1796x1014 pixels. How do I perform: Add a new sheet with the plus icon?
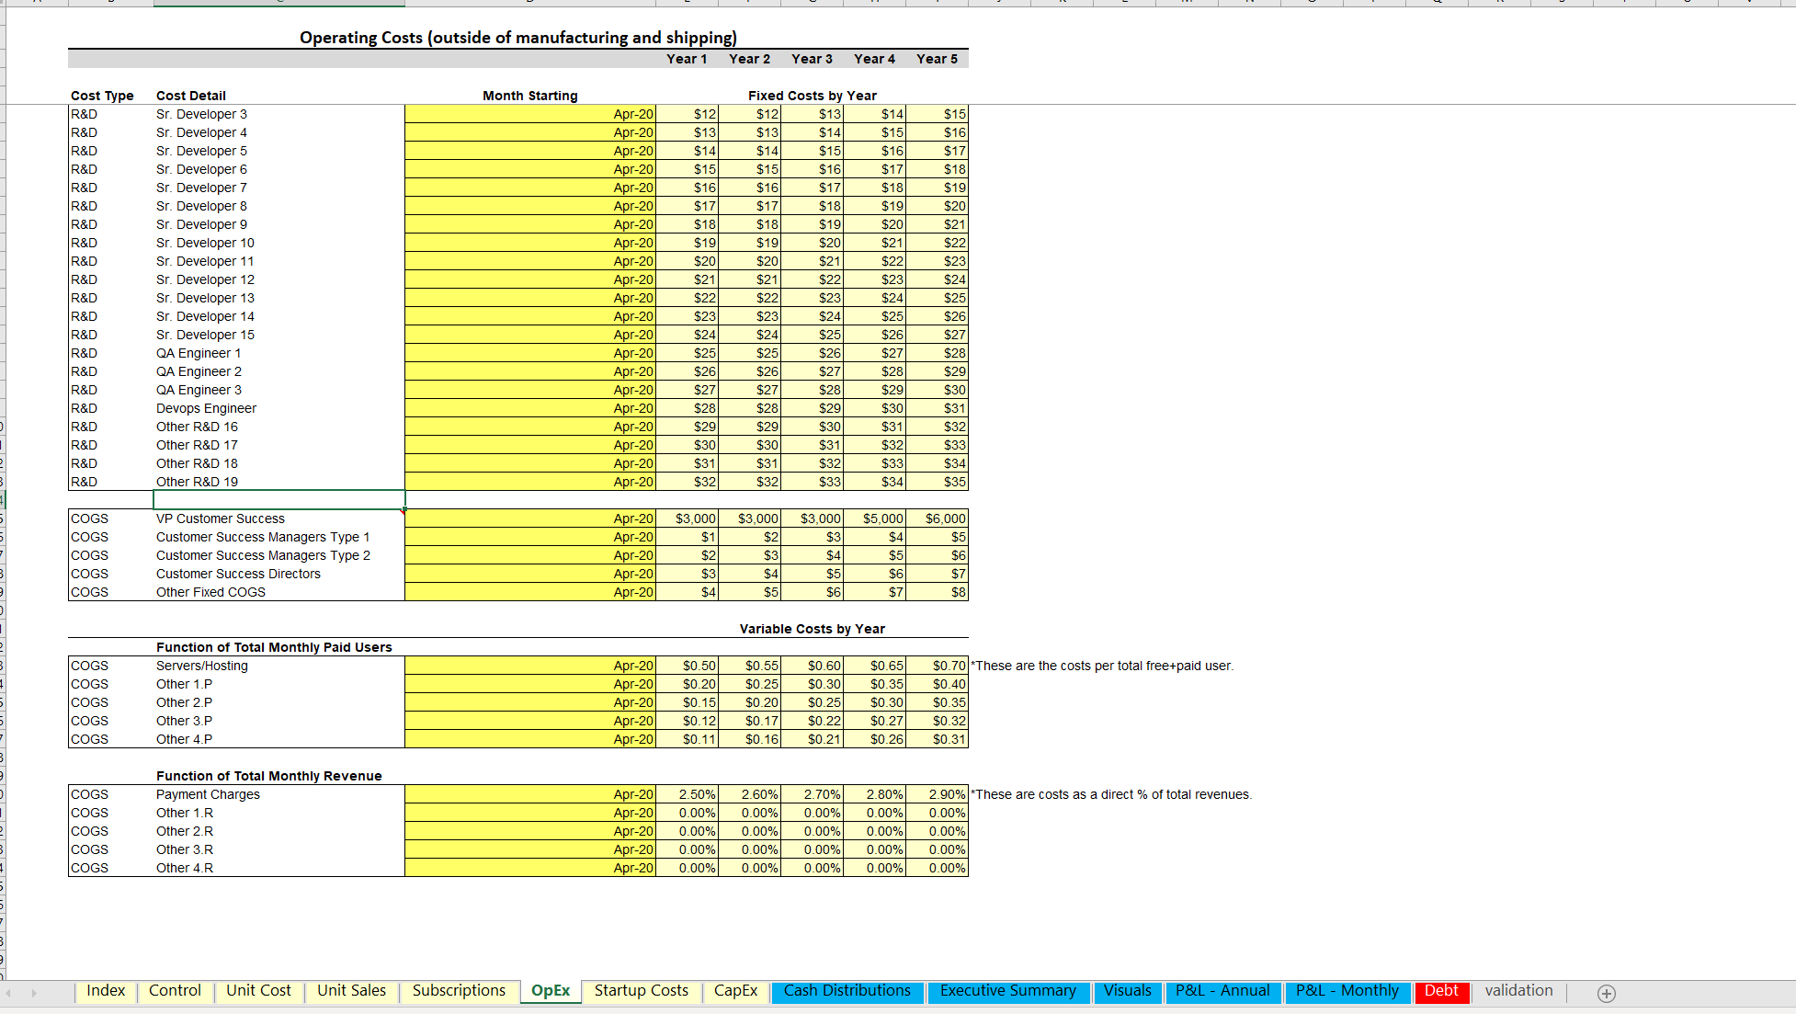(1607, 993)
